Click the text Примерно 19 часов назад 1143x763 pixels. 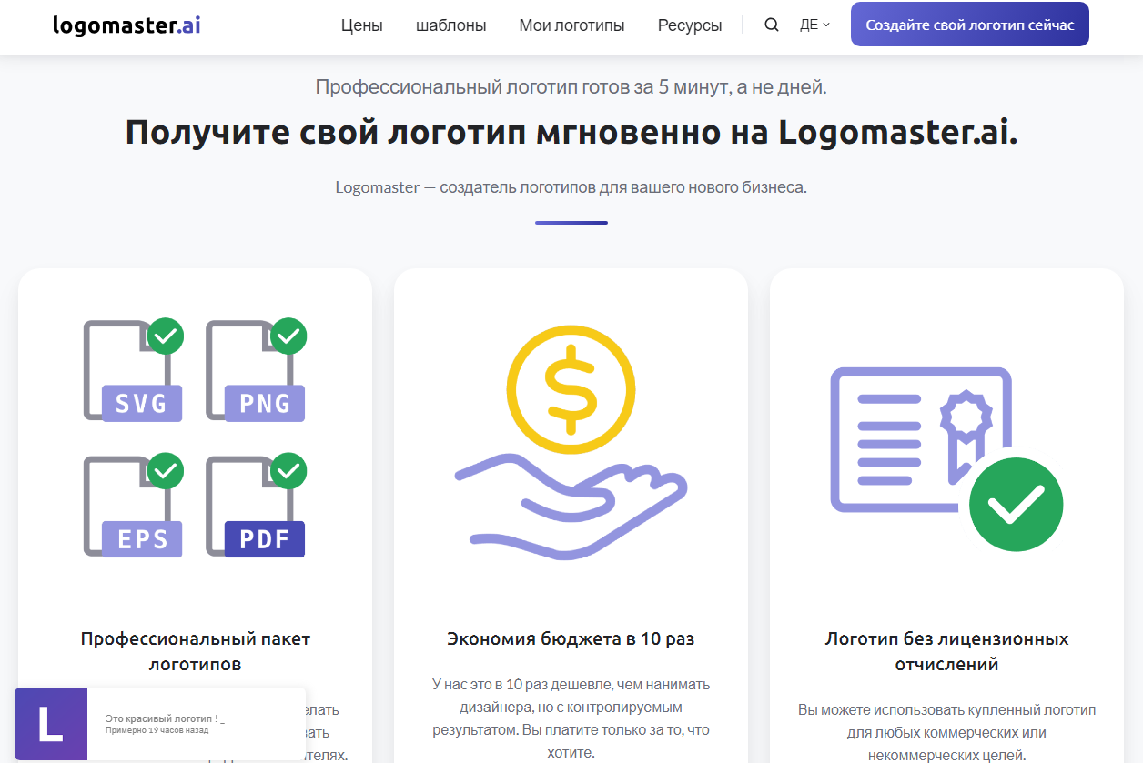click(157, 730)
